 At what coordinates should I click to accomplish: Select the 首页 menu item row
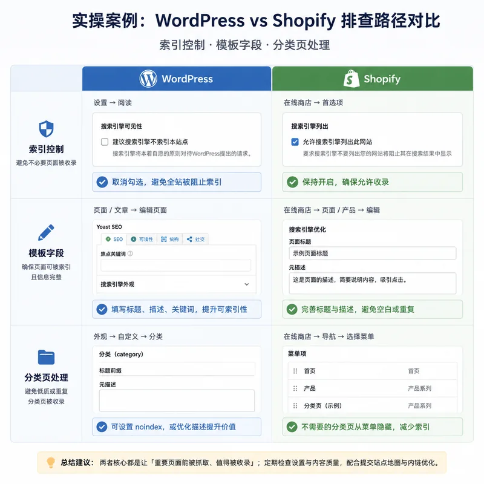373,371
